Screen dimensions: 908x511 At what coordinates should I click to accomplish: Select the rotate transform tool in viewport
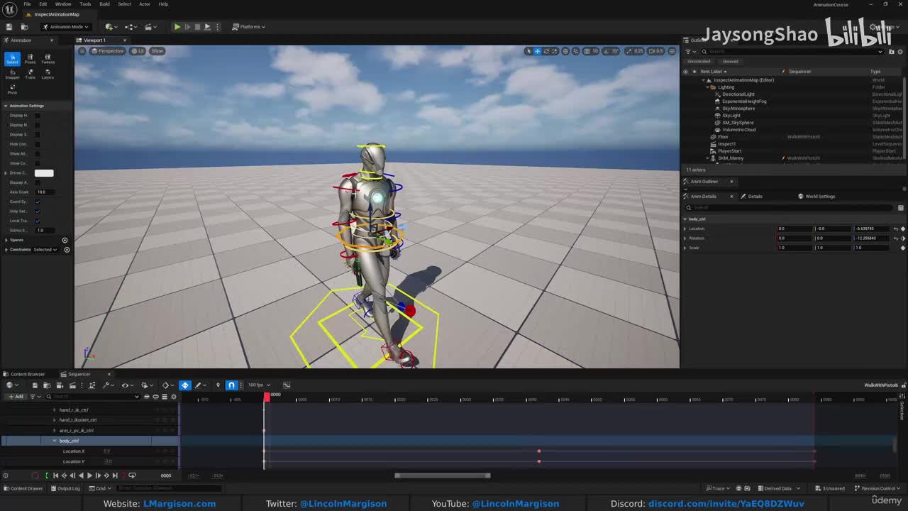tap(546, 51)
